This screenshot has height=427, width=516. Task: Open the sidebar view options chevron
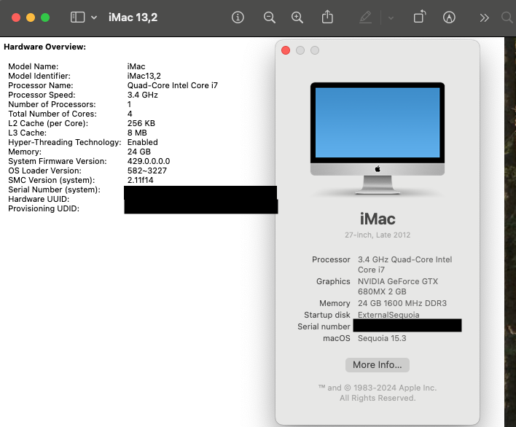(94, 17)
